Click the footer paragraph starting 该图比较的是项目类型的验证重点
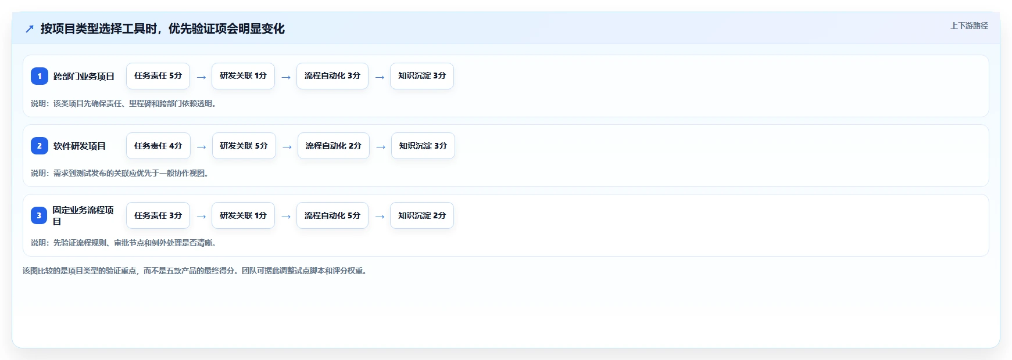 pos(196,271)
